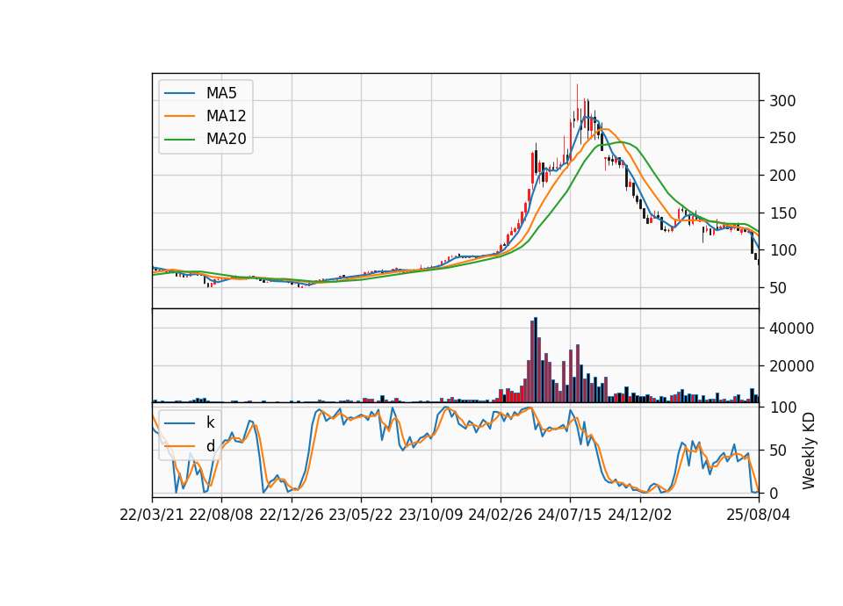Image resolution: width=843 pixels, height=606 pixels.
Task: Click the 24/12/02 date tick label
Action: (640, 515)
